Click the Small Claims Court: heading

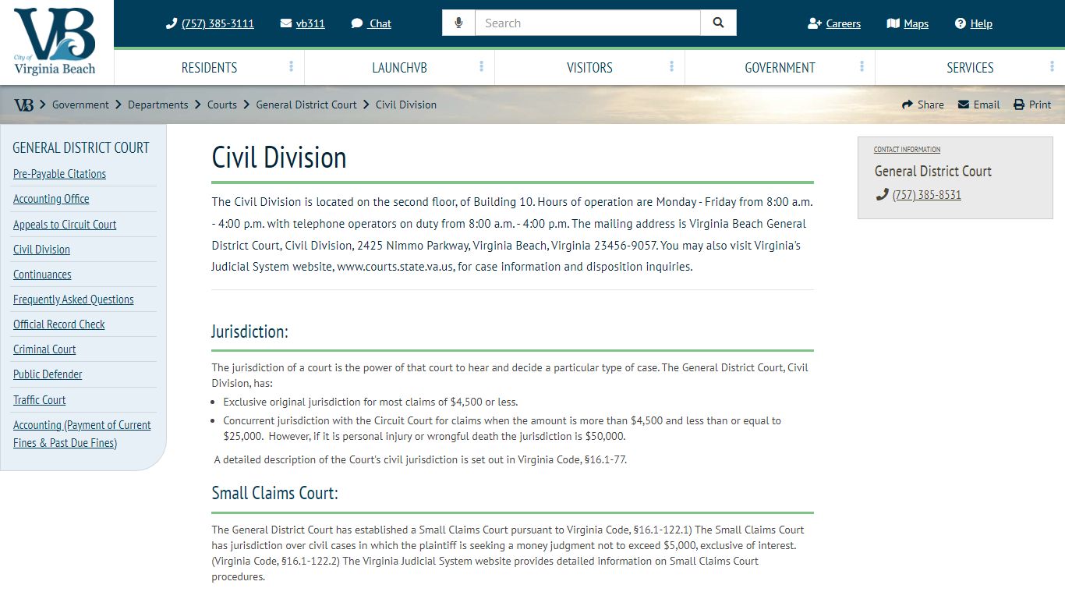[274, 493]
